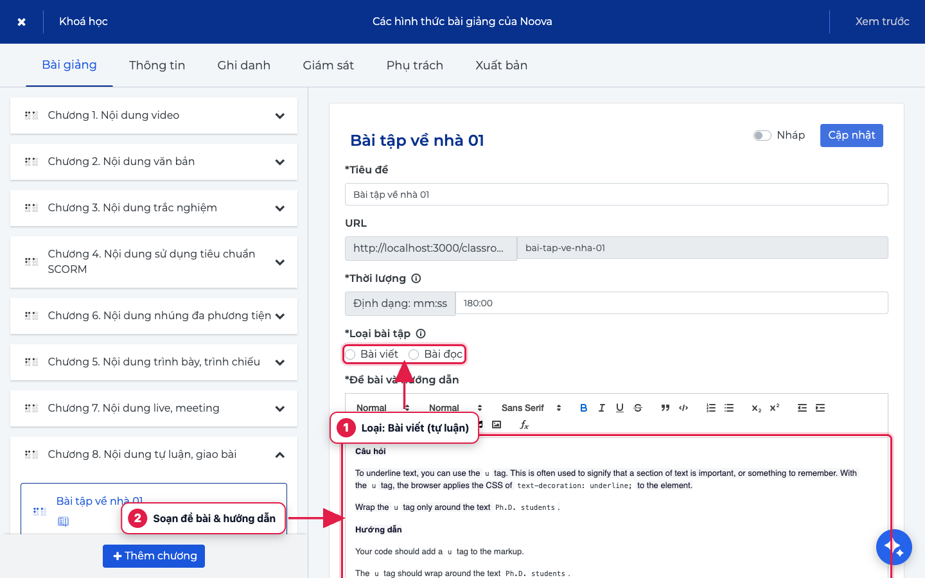Insert a formula with the fx icon
This screenshot has width=925, height=578.
pos(524,425)
